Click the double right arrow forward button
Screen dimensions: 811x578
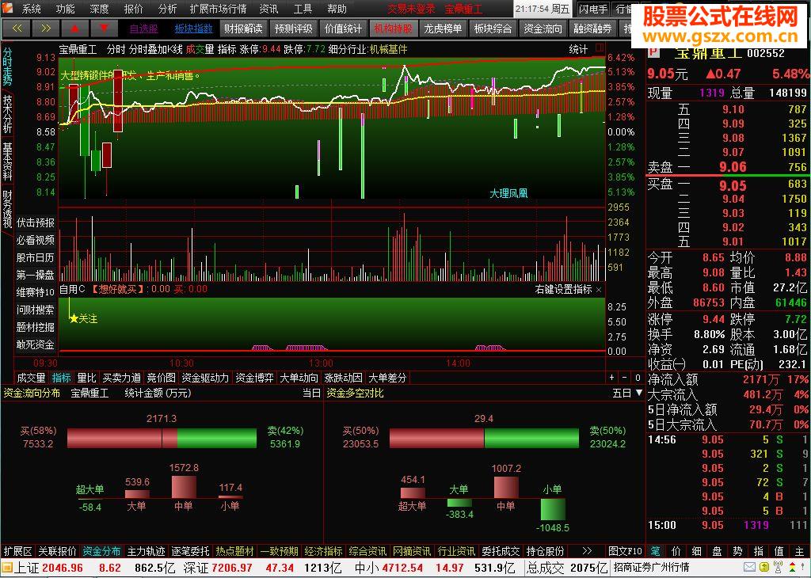click(45, 29)
